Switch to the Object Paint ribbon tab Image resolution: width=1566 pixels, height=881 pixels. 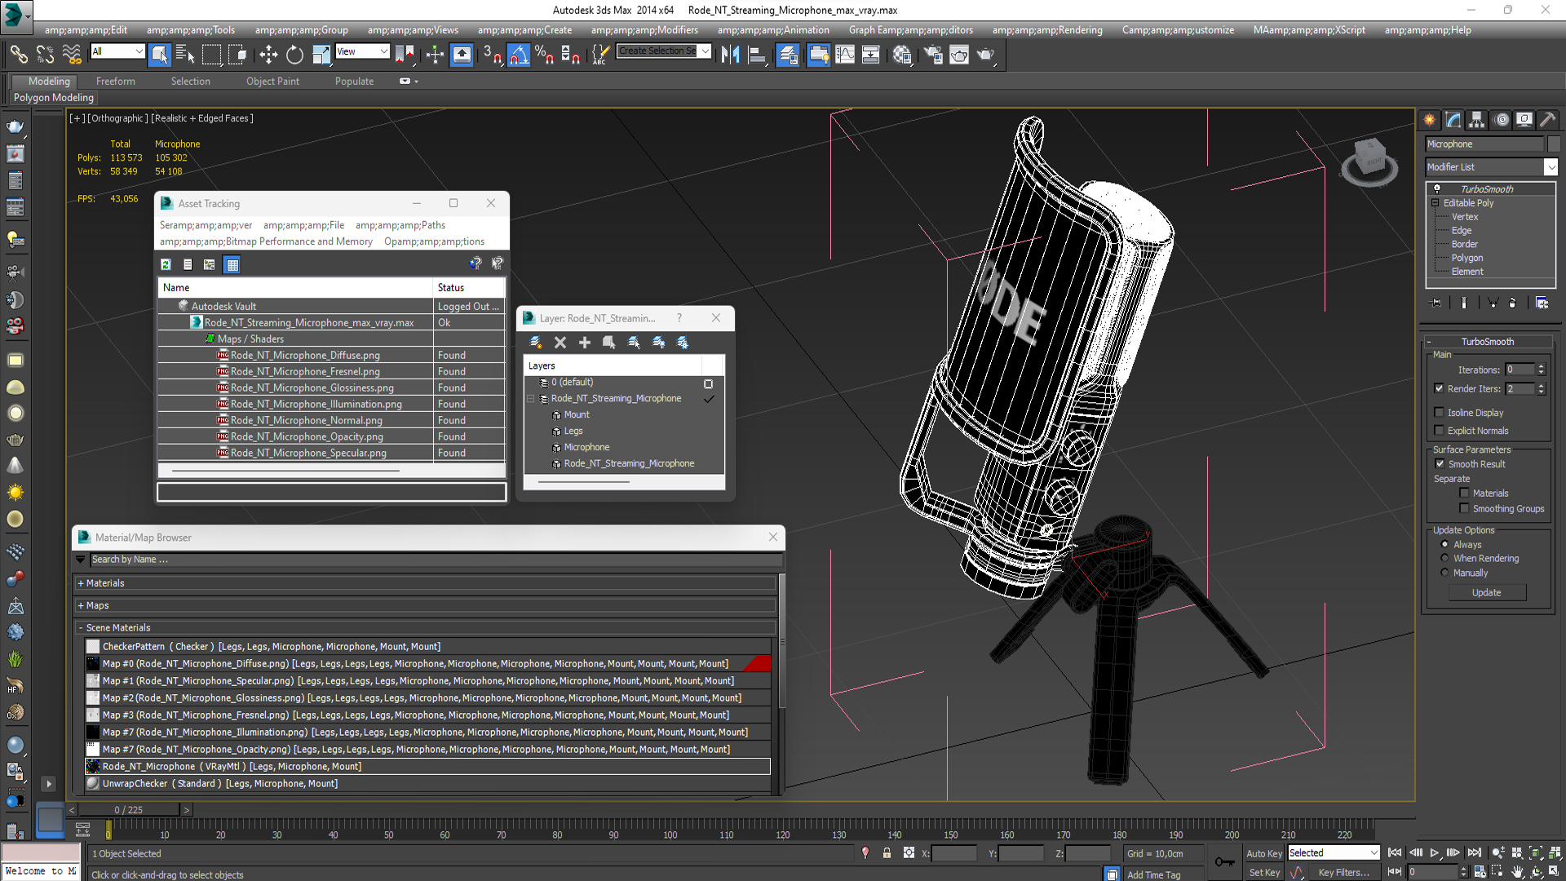coord(272,82)
